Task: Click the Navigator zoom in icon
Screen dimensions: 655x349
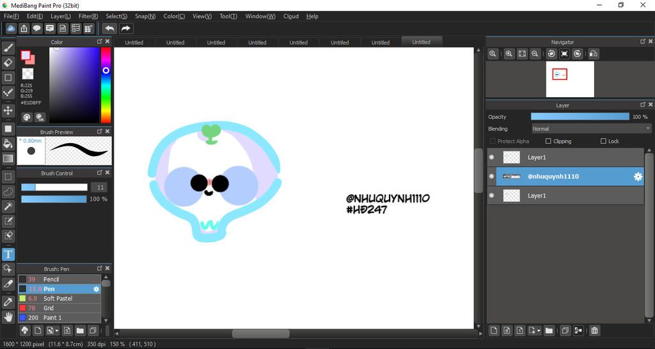Action: 509,54
